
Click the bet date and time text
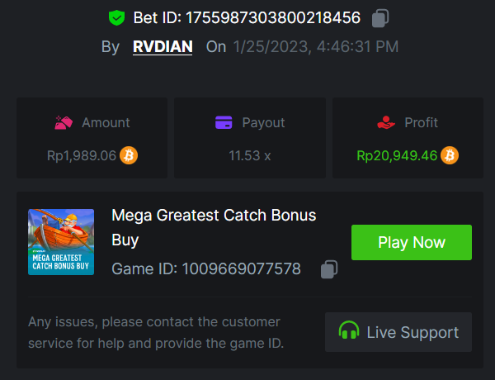point(316,46)
